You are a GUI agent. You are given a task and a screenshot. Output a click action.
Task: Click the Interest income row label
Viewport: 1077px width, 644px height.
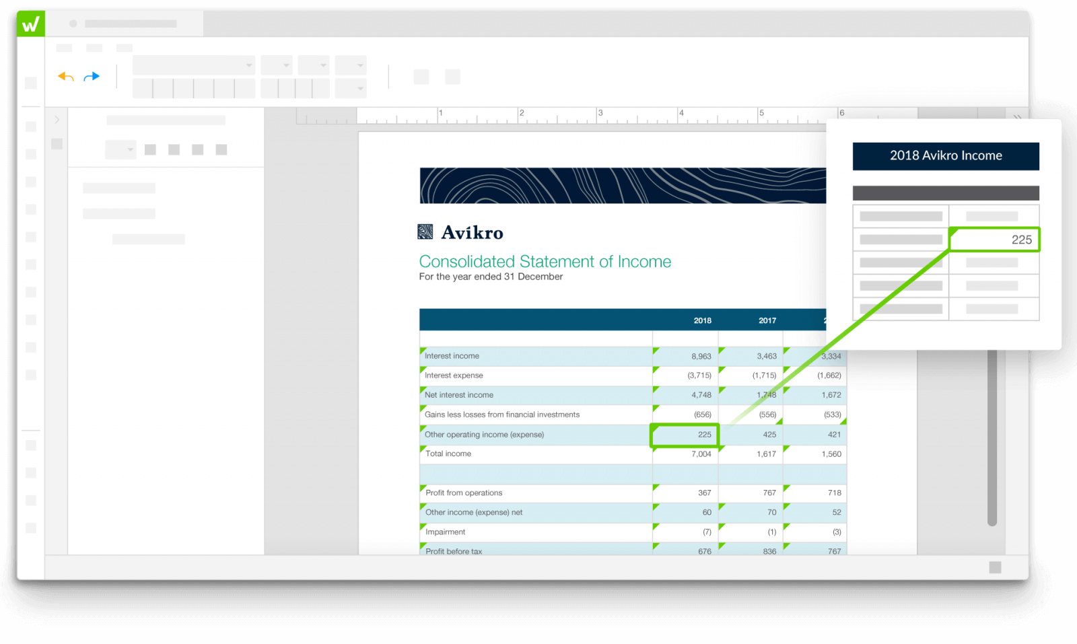click(x=452, y=356)
